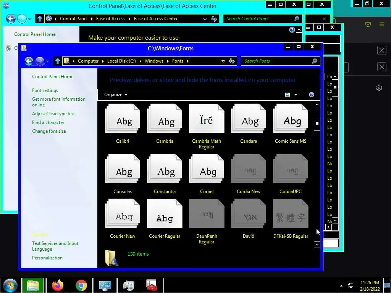Open Find a character link
Viewport: 391px width, 293px height.
48,122
